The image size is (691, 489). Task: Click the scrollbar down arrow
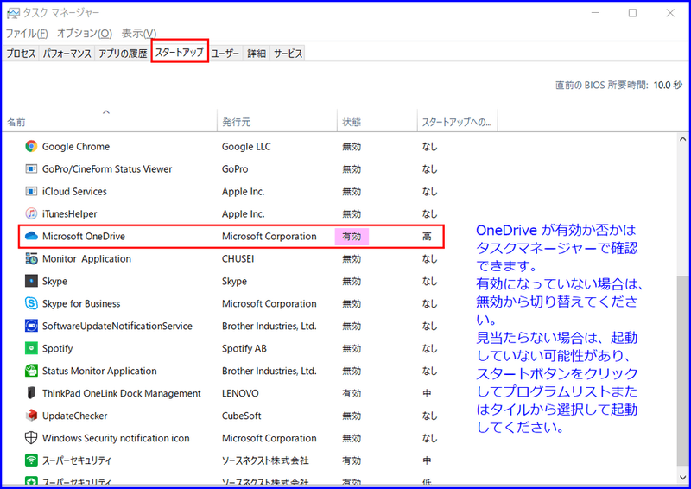tap(682, 478)
